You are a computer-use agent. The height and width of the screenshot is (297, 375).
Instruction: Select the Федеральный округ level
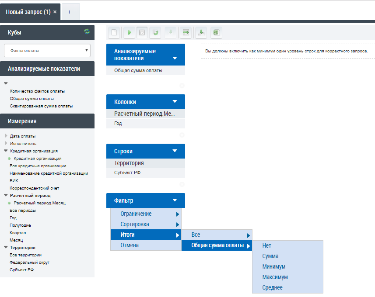point(30,262)
